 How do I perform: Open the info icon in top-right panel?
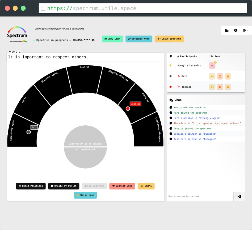pyautogui.click(x=236, y=30)
